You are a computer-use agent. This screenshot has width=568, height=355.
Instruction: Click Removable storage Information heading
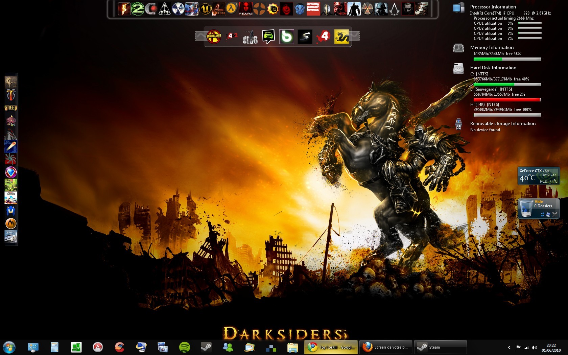(503, 123)
